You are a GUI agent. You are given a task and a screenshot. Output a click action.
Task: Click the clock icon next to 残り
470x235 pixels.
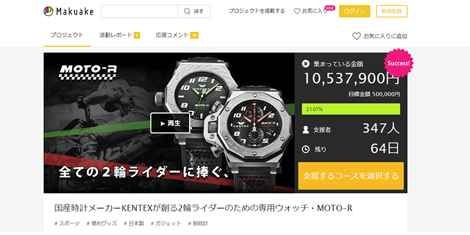[x=305, y=149]
